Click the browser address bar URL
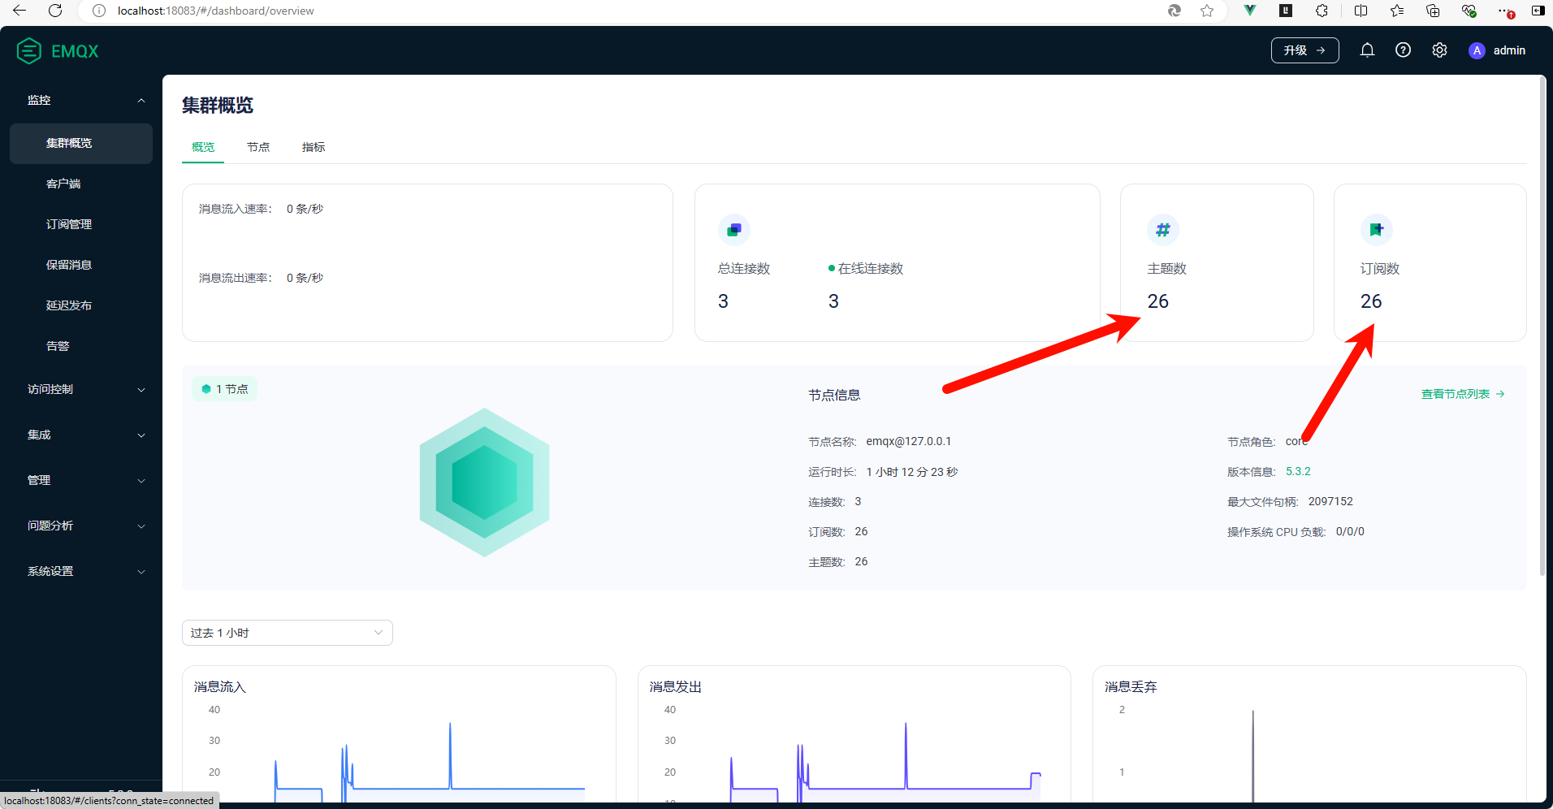This screenshot has width=1553, height=809. click(216, 11)
